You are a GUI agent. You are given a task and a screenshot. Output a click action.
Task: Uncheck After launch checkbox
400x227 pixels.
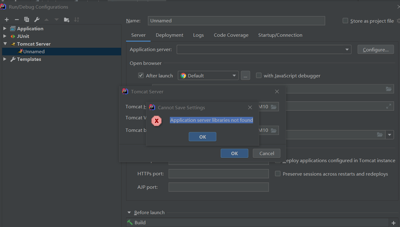[141, 75]
